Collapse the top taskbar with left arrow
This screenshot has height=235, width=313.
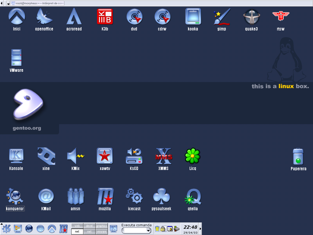(2, 3)
